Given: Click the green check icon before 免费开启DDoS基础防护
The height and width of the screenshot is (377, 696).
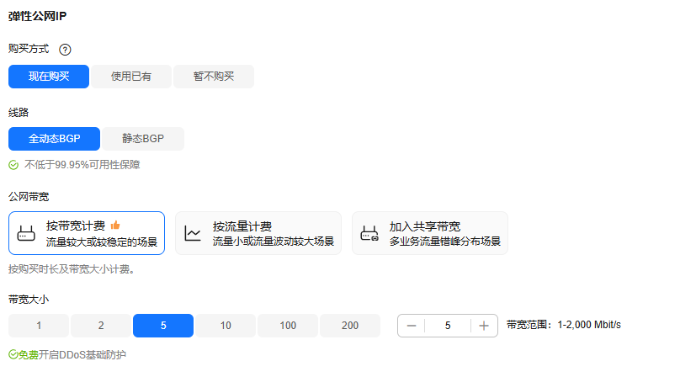Looking at the screenshot, I should point(13,354).
